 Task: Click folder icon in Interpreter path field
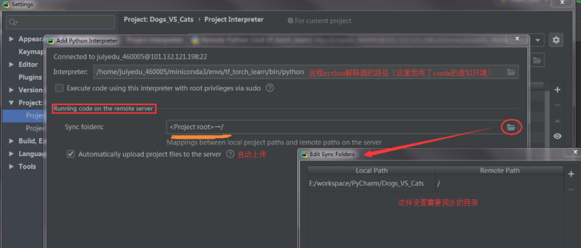511,72
